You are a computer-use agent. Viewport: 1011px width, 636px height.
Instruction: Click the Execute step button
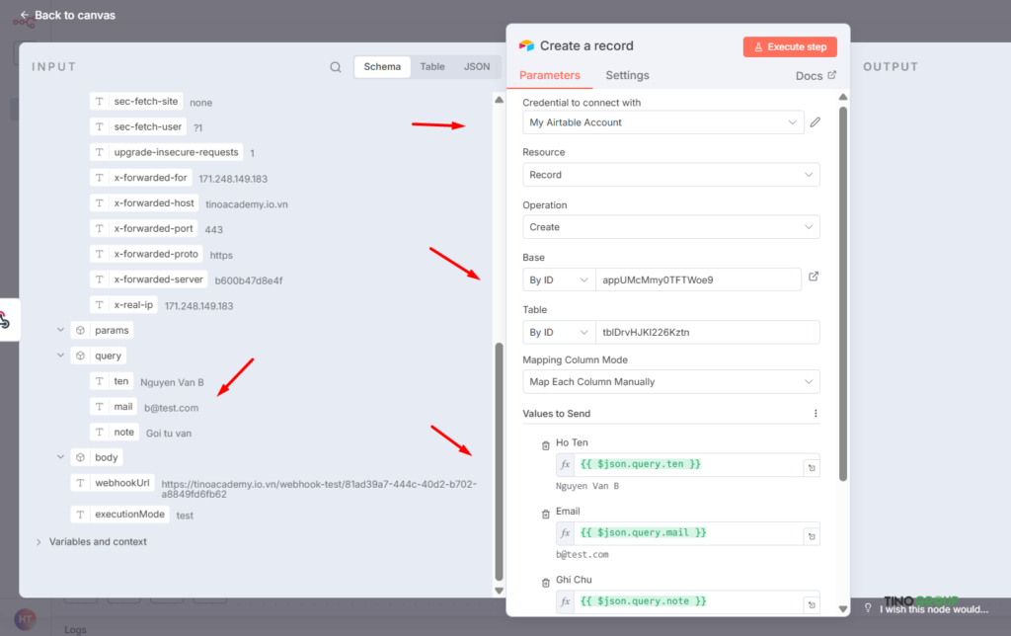click(x=789, y=45)
